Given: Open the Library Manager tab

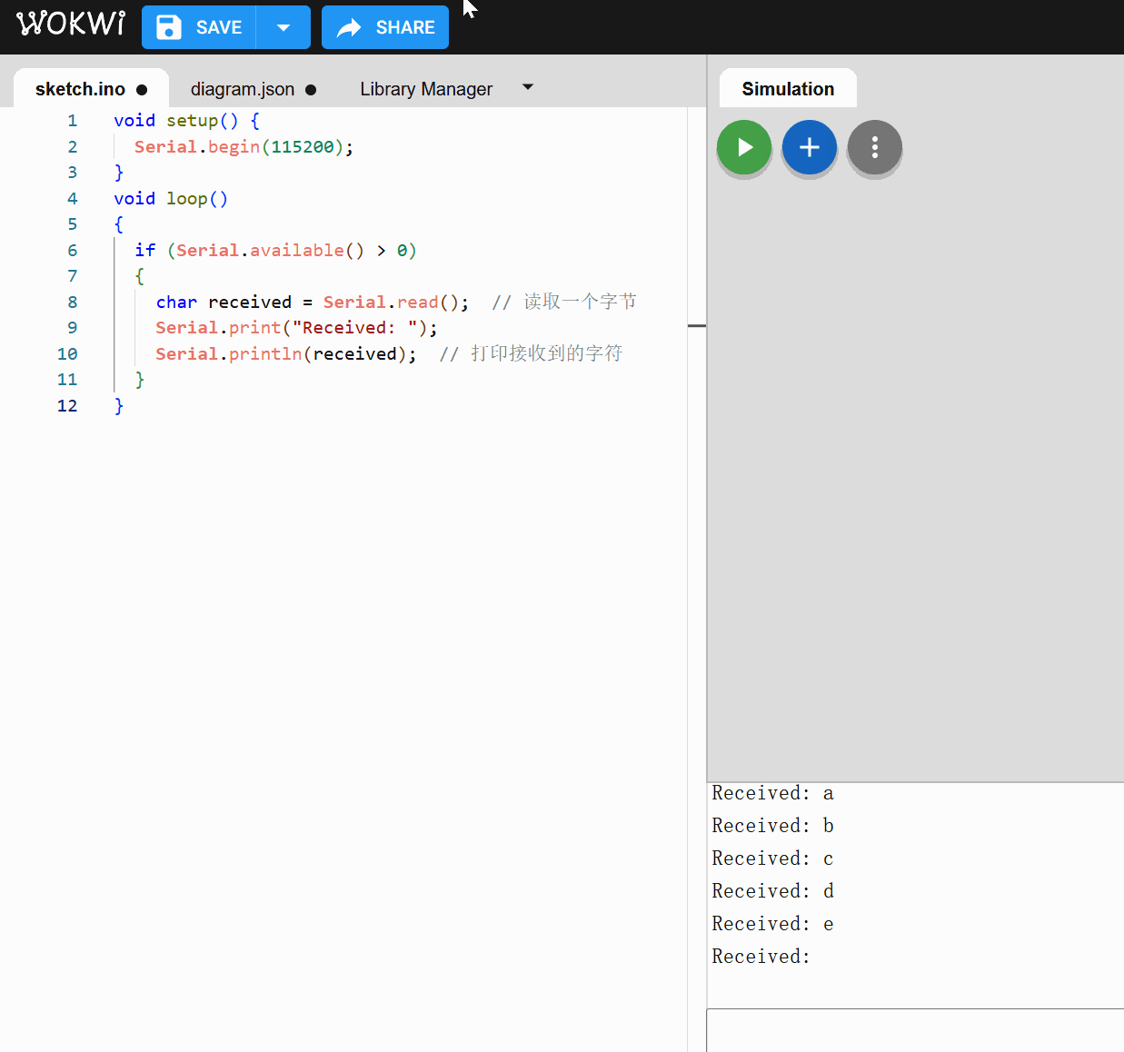Looking at the screenshot, I should [x=426, y=89].
